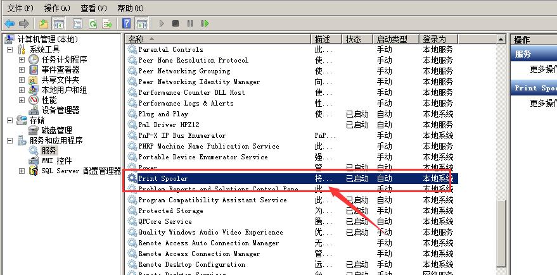Sort by the 描述 column header
This screenshot has width=557, height=275.
click(x=326, y=39)
